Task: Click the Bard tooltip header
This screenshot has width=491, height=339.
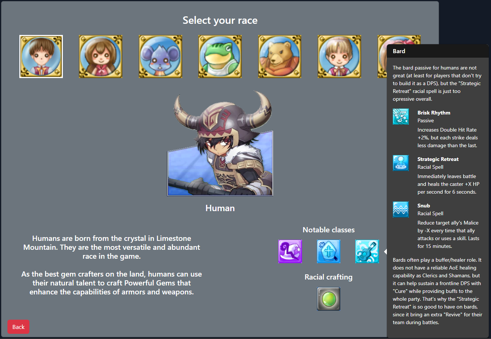Action: [438, 51]
